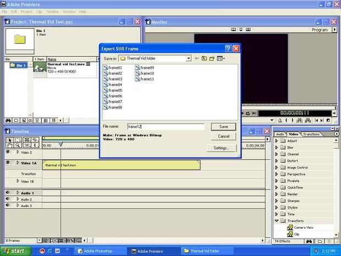
Task: Open Thermal Vid folder taskbar button
Action: click(207, 251)
